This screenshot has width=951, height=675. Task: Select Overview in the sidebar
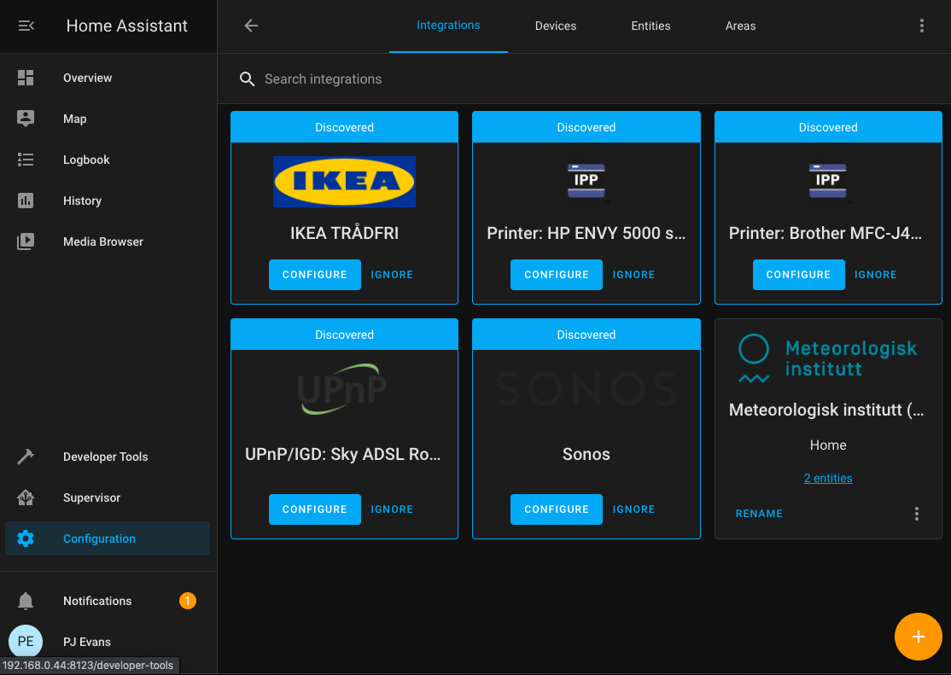(108, 78)
